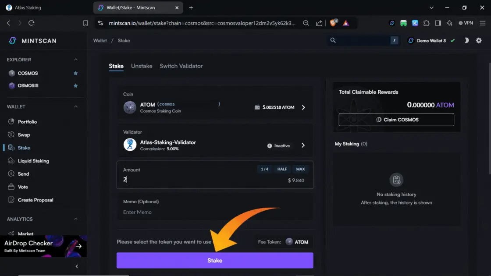Image resolution: width=491 pixels, height=276 pixels.
Task: Open the ATOM coin selector chevron
Action: point(303,107)
